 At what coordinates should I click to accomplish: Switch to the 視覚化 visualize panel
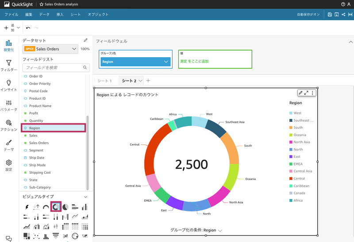pyautogui.click(x=9, y=46)
